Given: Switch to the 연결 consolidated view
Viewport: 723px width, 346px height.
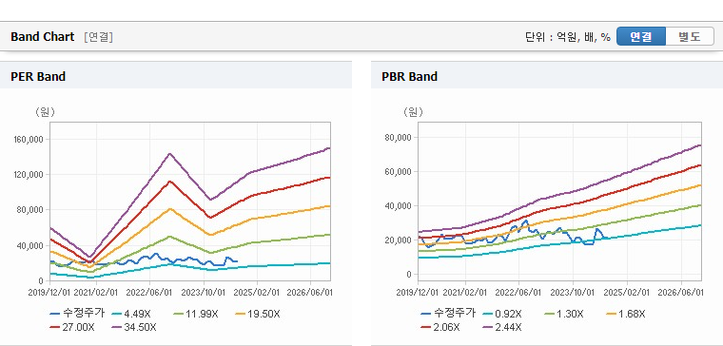Looking at the screenshot, I should pyautogui.click(x=641, y=36).
